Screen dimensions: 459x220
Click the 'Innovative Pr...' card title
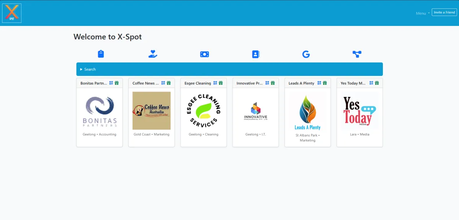250,83
